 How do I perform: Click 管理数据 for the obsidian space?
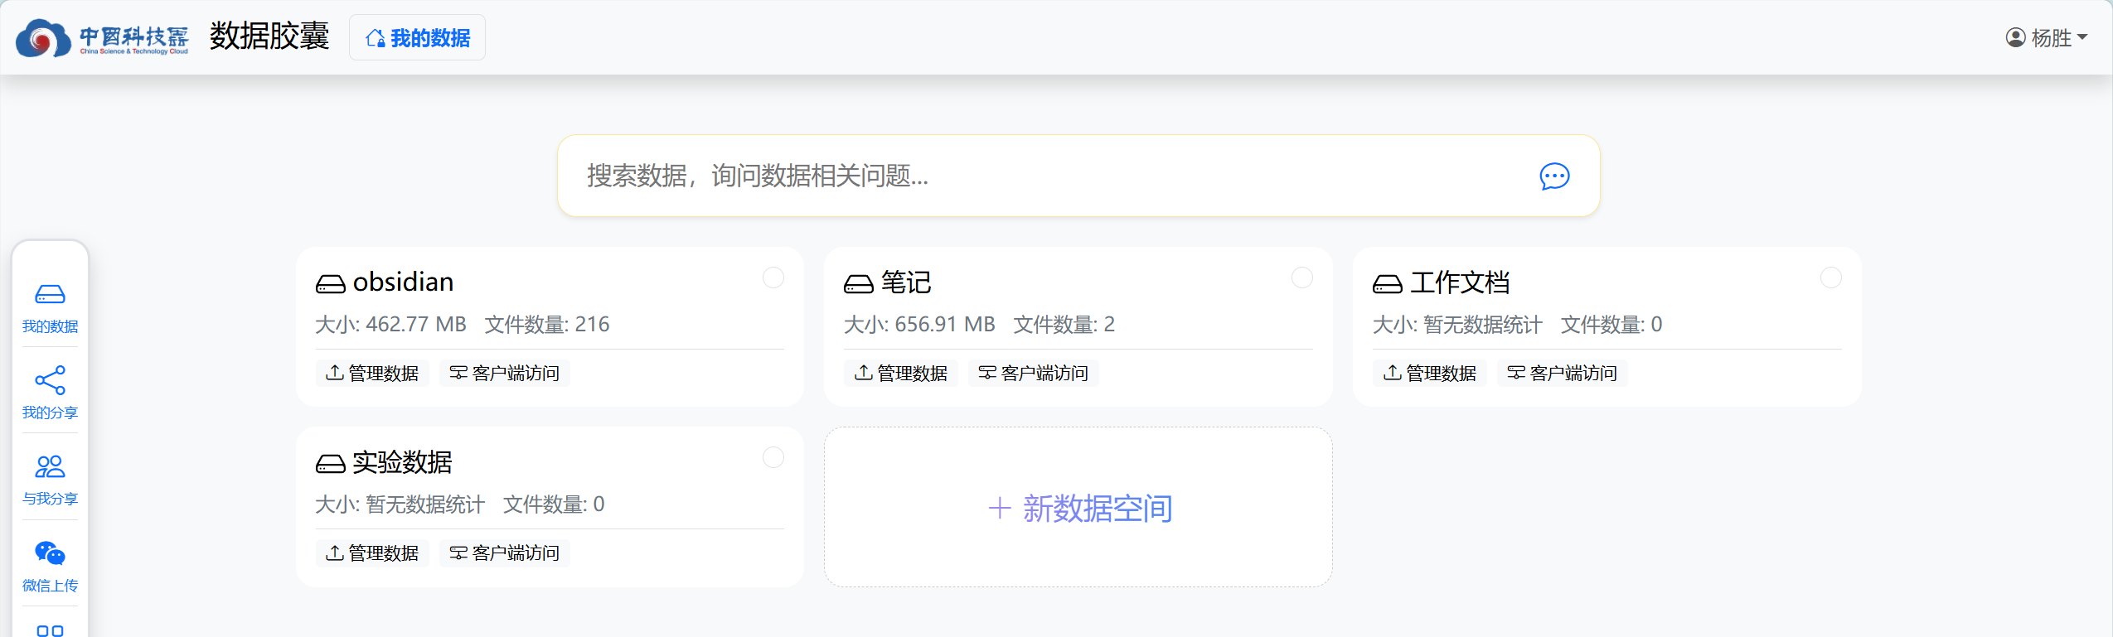click(x=372, y=373)
